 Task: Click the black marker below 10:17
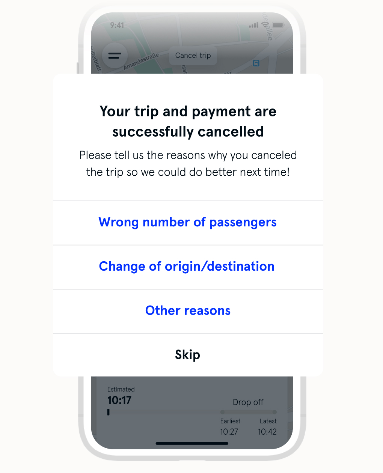109,412
